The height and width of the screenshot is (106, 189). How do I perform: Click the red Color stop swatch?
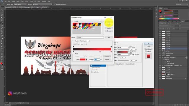[83, 59]
